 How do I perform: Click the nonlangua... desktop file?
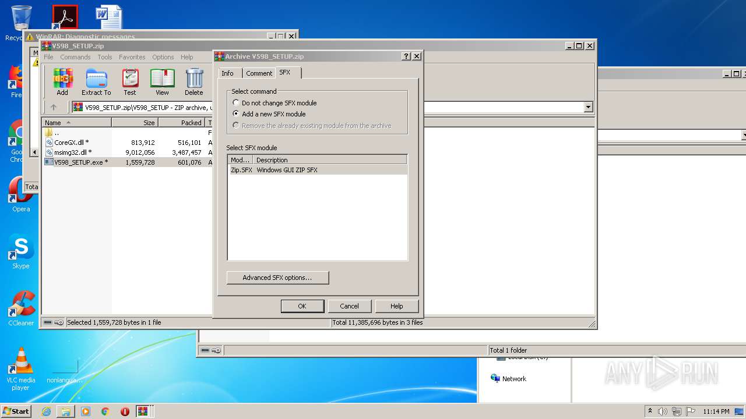coord(65,371)
